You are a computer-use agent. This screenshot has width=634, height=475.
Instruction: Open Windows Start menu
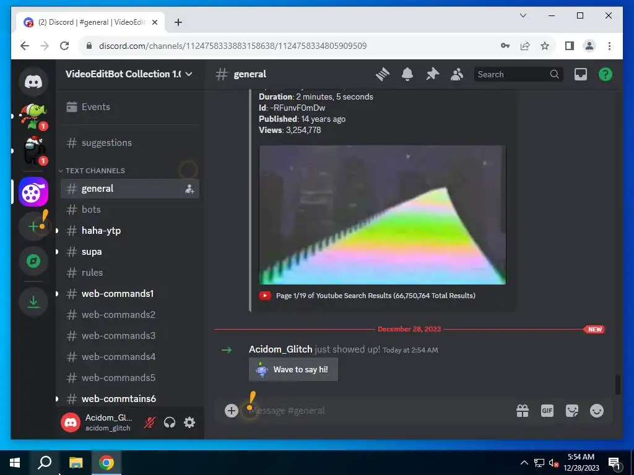point(15,463)
